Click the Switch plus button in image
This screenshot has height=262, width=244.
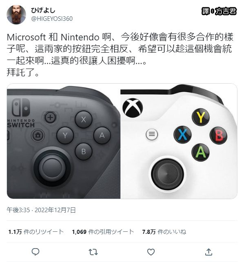pos(50,117)
